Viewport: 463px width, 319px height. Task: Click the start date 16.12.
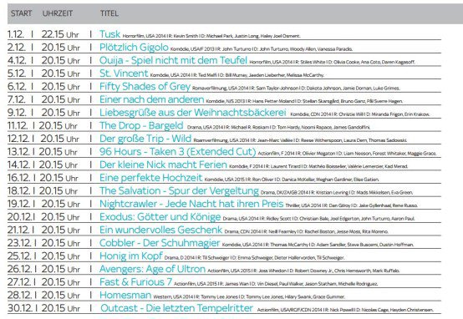pyautogui.click(x=19, y=178)
